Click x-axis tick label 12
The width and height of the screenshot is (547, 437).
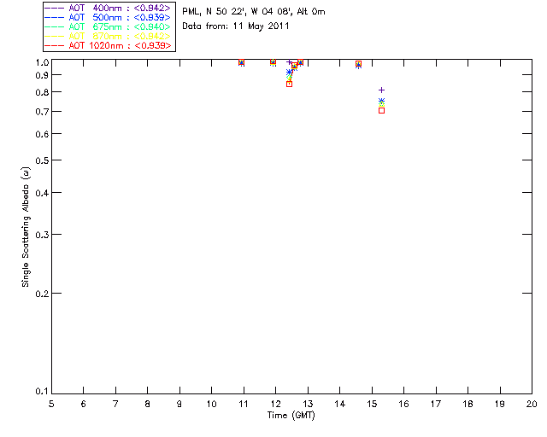(x=275, y=404)
